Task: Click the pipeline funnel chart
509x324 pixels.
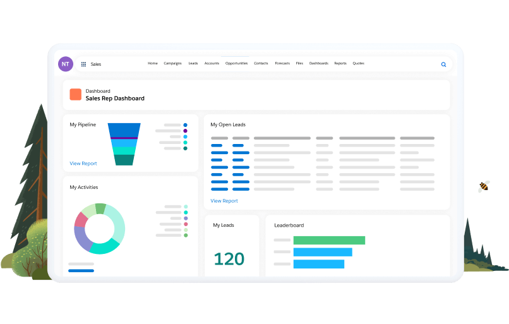Action: 124,144
